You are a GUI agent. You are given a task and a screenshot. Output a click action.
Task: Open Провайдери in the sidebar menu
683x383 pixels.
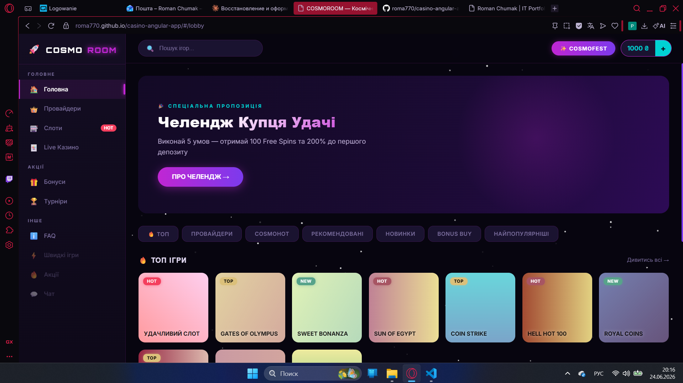tap(72, 108)
